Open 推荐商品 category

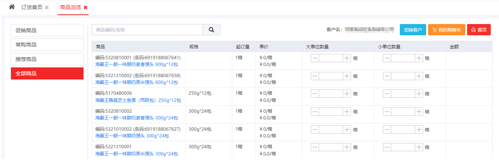click(47, 59)
